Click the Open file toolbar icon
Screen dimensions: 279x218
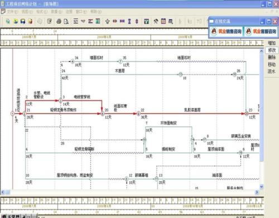click(x=16, y=21)
